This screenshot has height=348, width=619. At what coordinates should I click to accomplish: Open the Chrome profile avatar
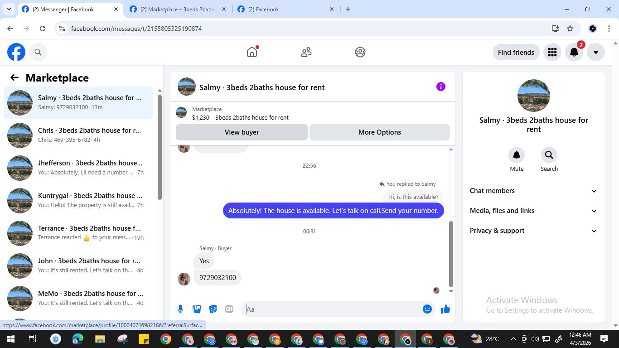pos(593,29)
